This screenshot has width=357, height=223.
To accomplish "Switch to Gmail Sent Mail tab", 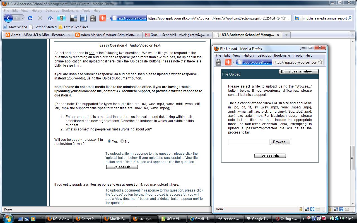I will click(x=177, y=35).
